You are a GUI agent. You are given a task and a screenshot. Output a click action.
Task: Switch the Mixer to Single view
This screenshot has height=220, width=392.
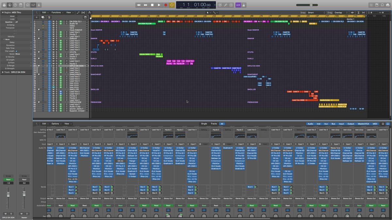click(204, 124)
